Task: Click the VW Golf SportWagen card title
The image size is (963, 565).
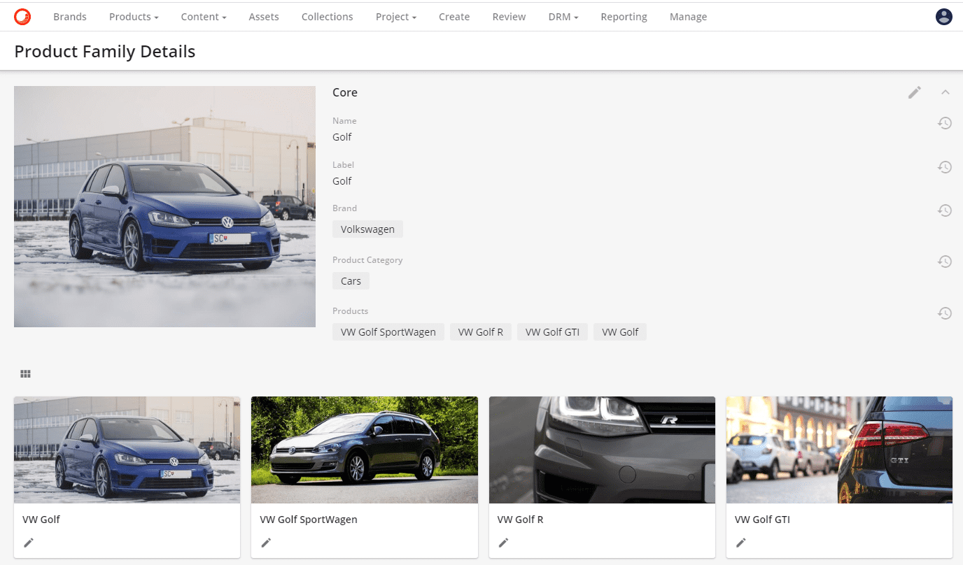Action: 309,520
